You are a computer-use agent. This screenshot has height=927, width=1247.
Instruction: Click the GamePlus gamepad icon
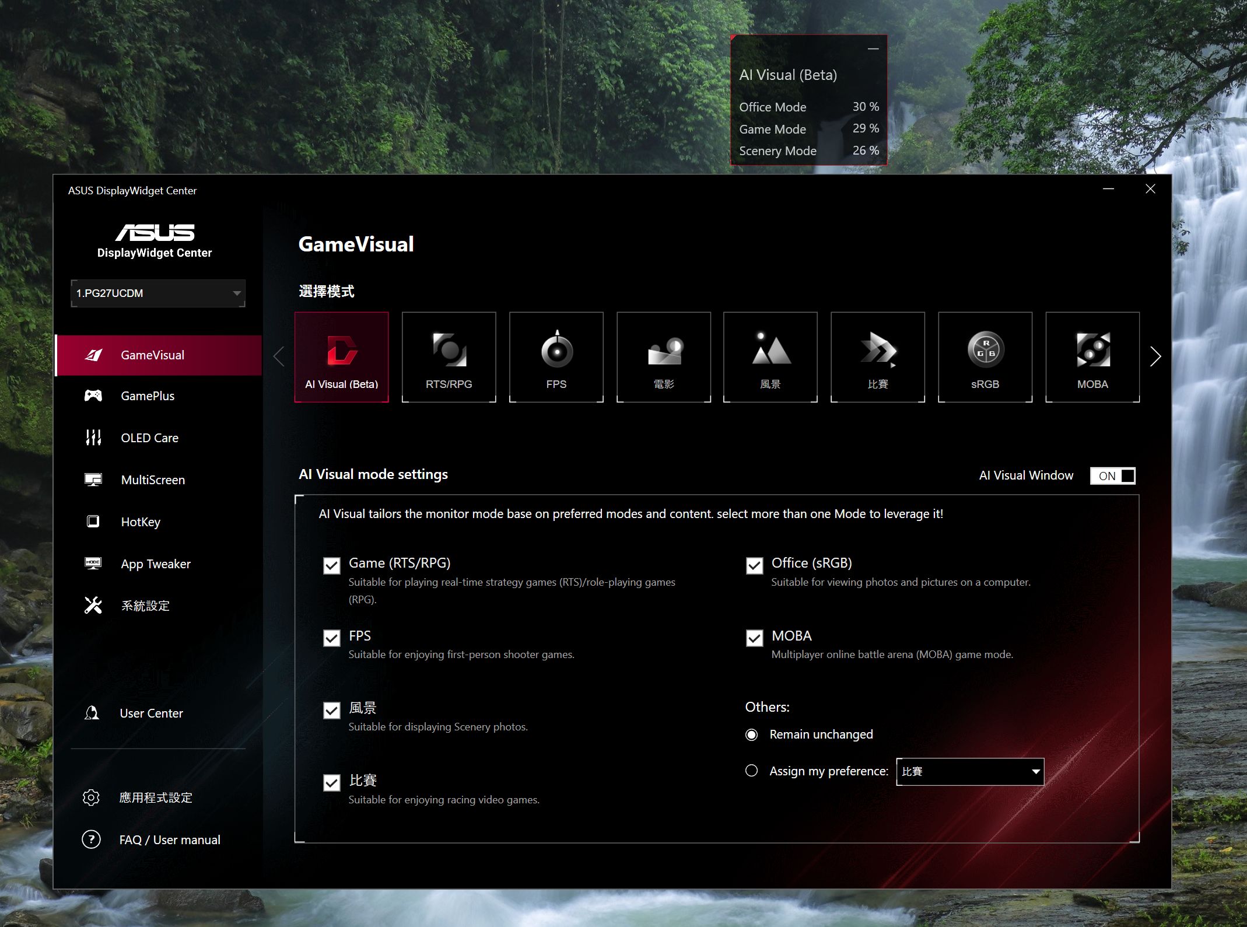[x=93, y=396]
